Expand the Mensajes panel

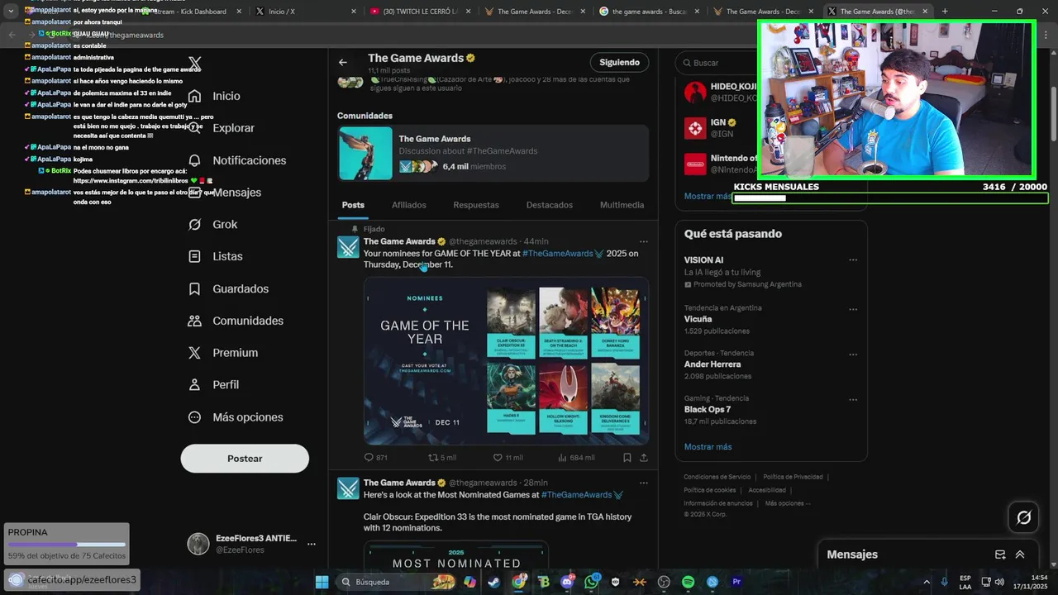pyautogui.click(x=1020, y=555)
